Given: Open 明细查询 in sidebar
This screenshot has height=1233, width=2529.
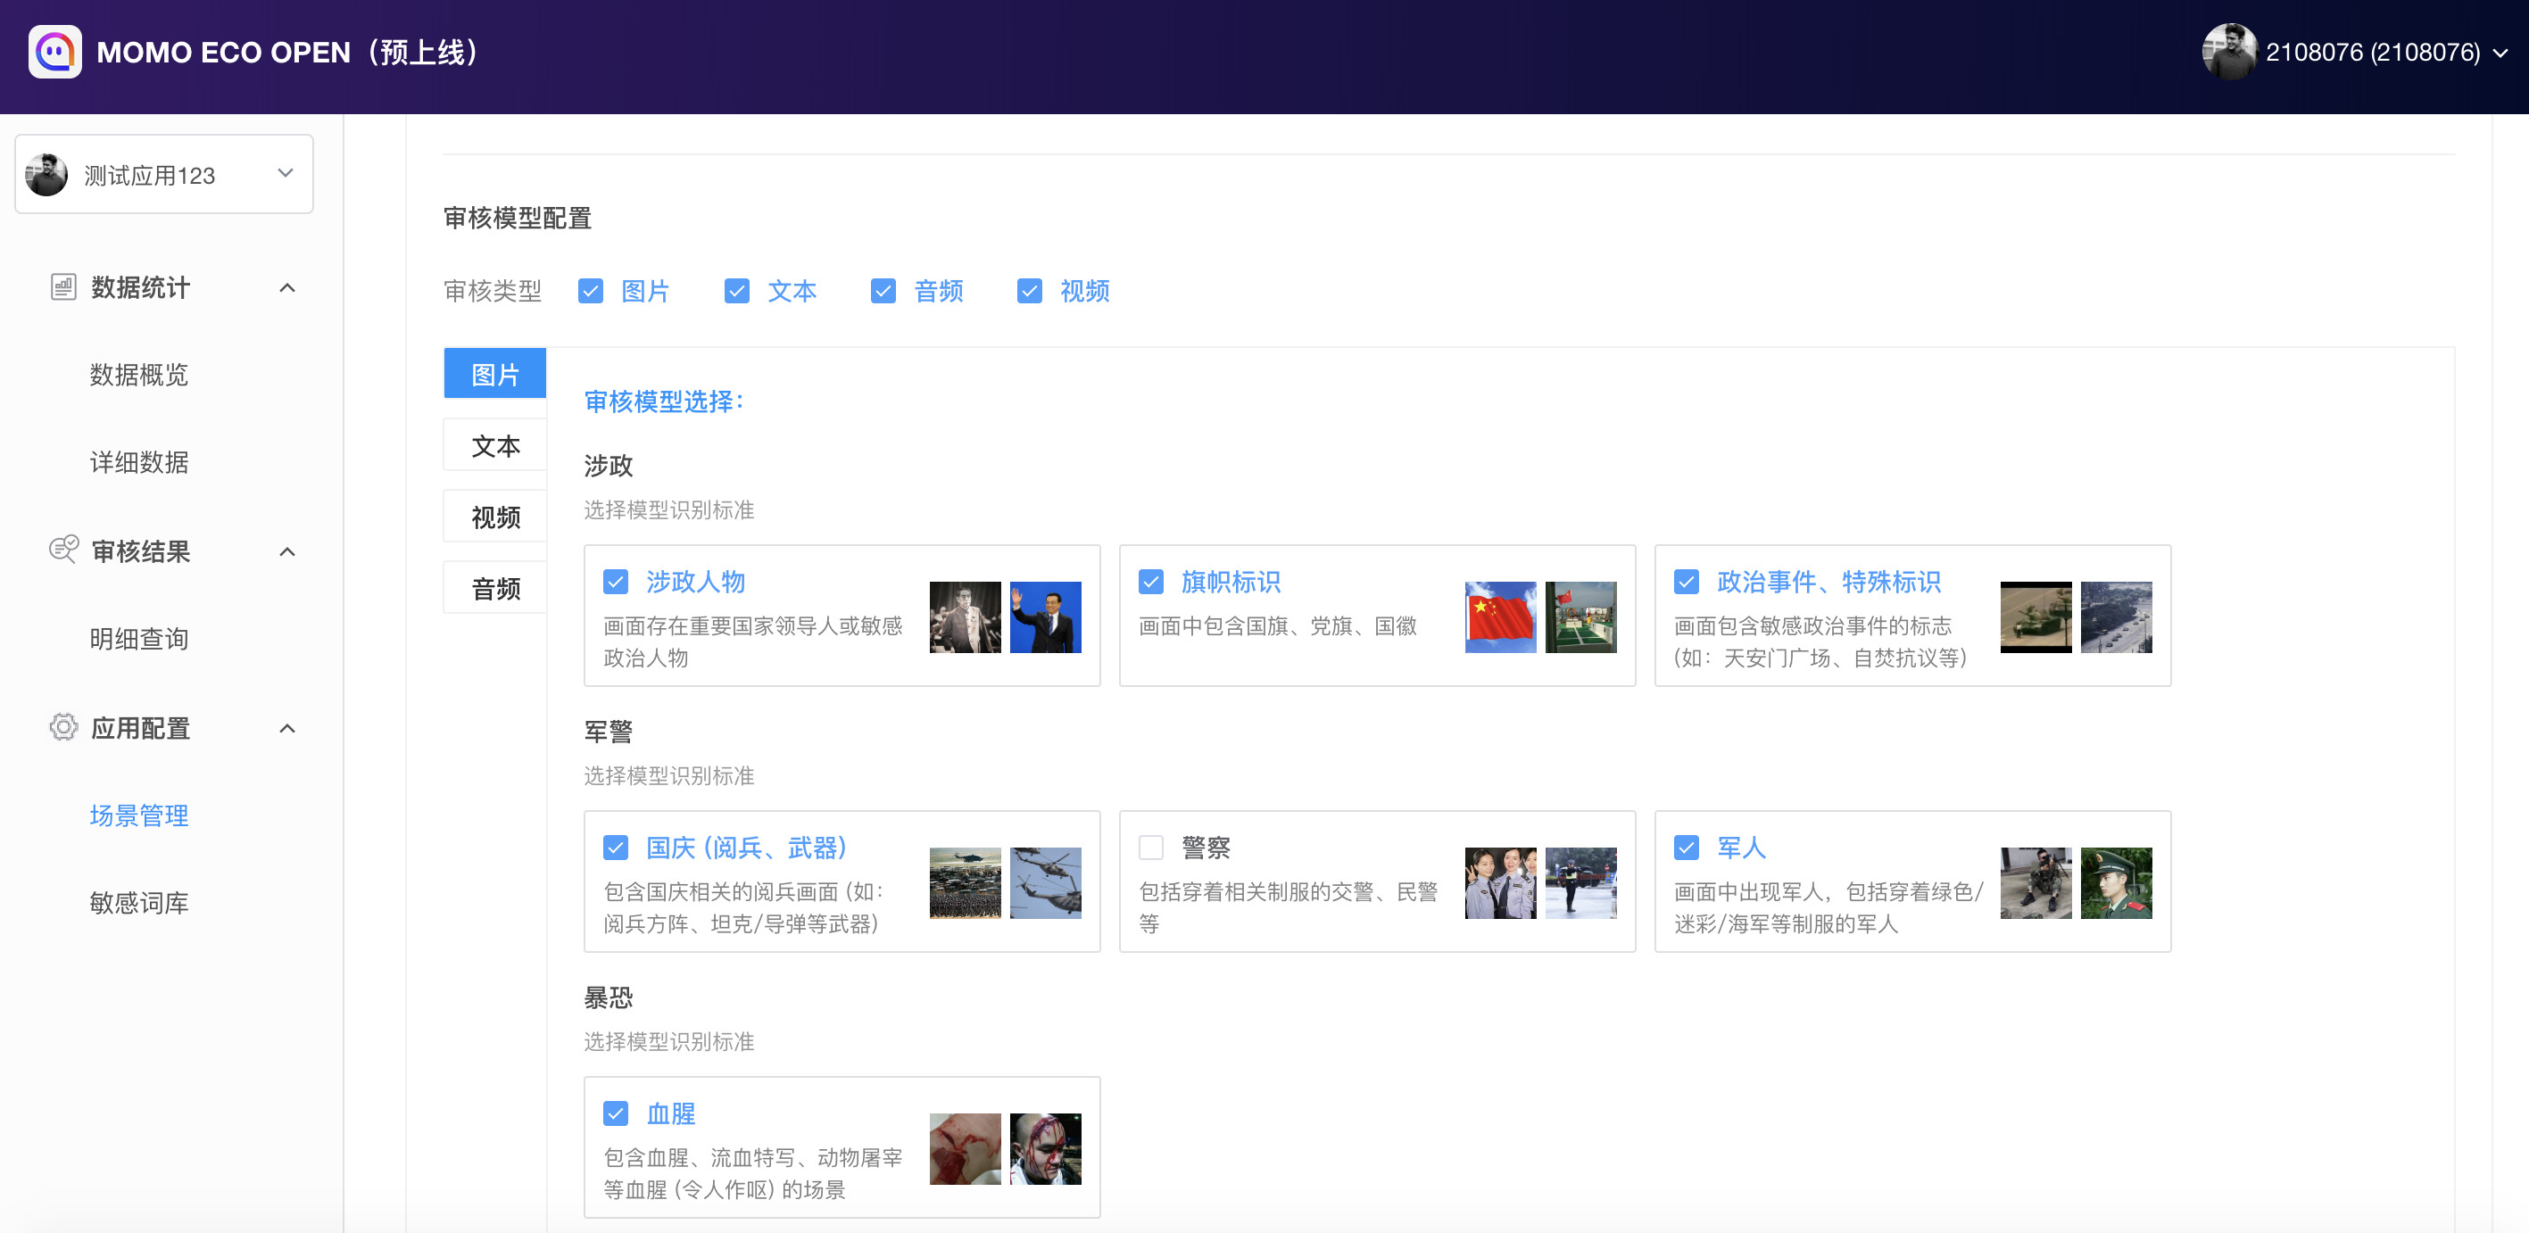Looking at the screenshot, I should click(x=138, y=639).
